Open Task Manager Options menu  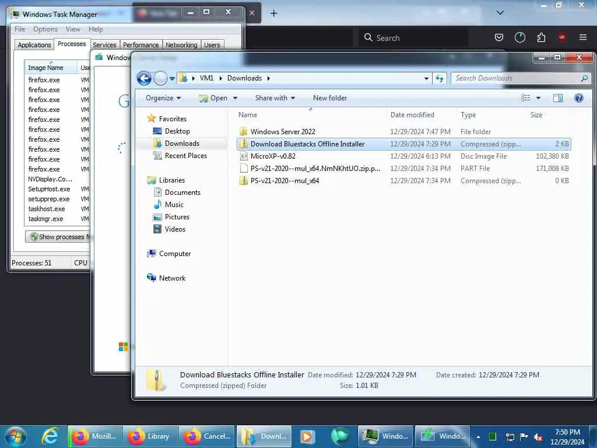pyautogui.click(x=45, y=29)
